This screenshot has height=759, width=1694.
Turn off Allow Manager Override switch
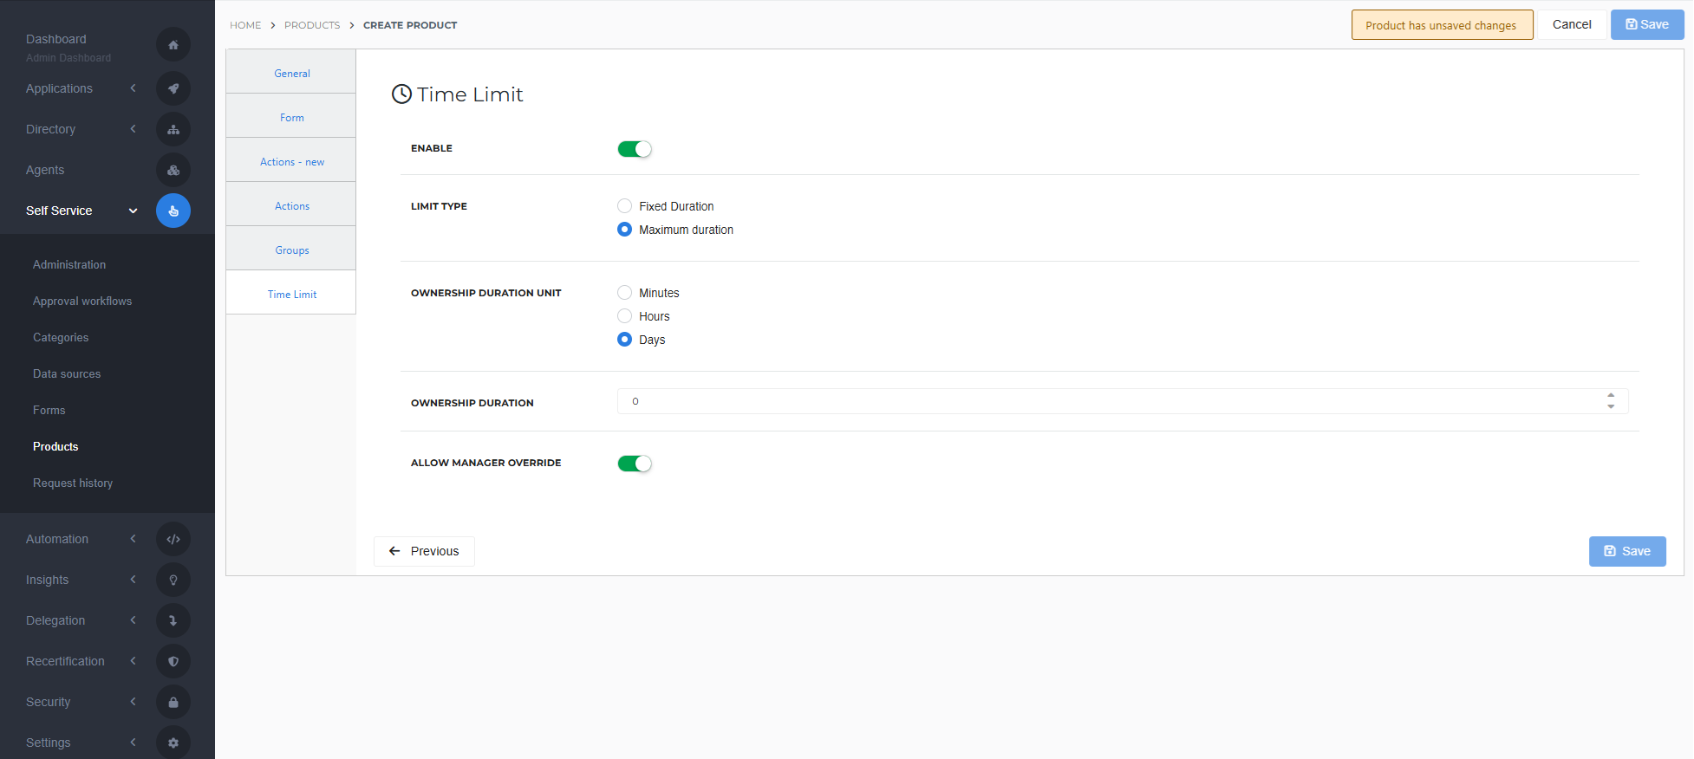(x=634, y=464)
